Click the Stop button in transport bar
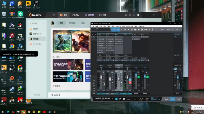The width and height of the screenshot is (204, 114). [x=117, y=99]
